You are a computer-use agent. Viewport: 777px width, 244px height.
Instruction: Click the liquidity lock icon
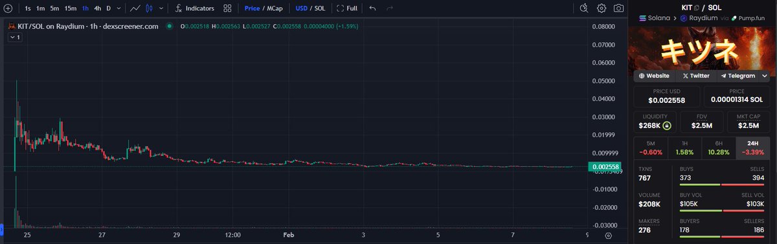(667, 126)
